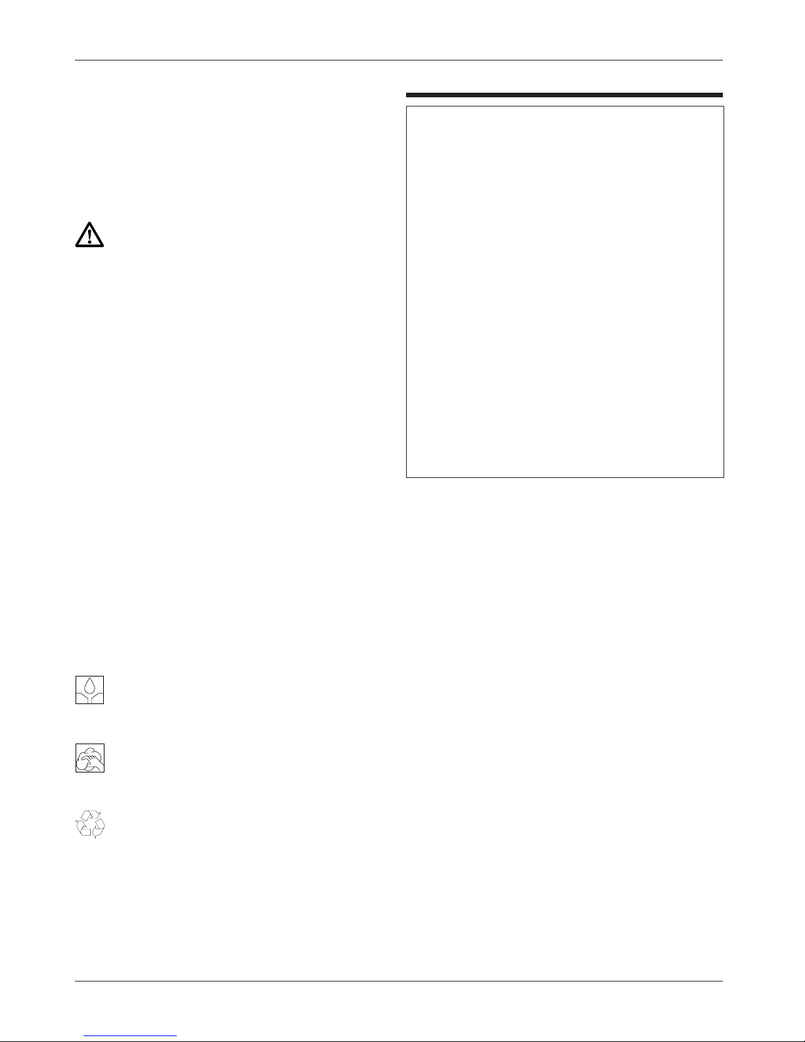Click inside the empty bordered box
Image resolution: width=805 pixels, height=1042 pixels.
[x=564, y=292]
